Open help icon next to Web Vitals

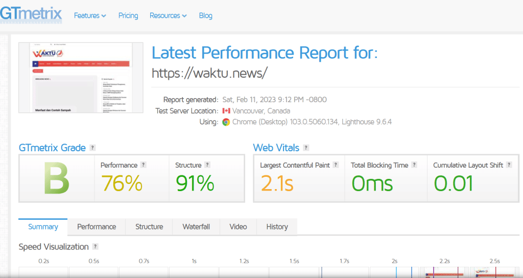click(306, 148)
